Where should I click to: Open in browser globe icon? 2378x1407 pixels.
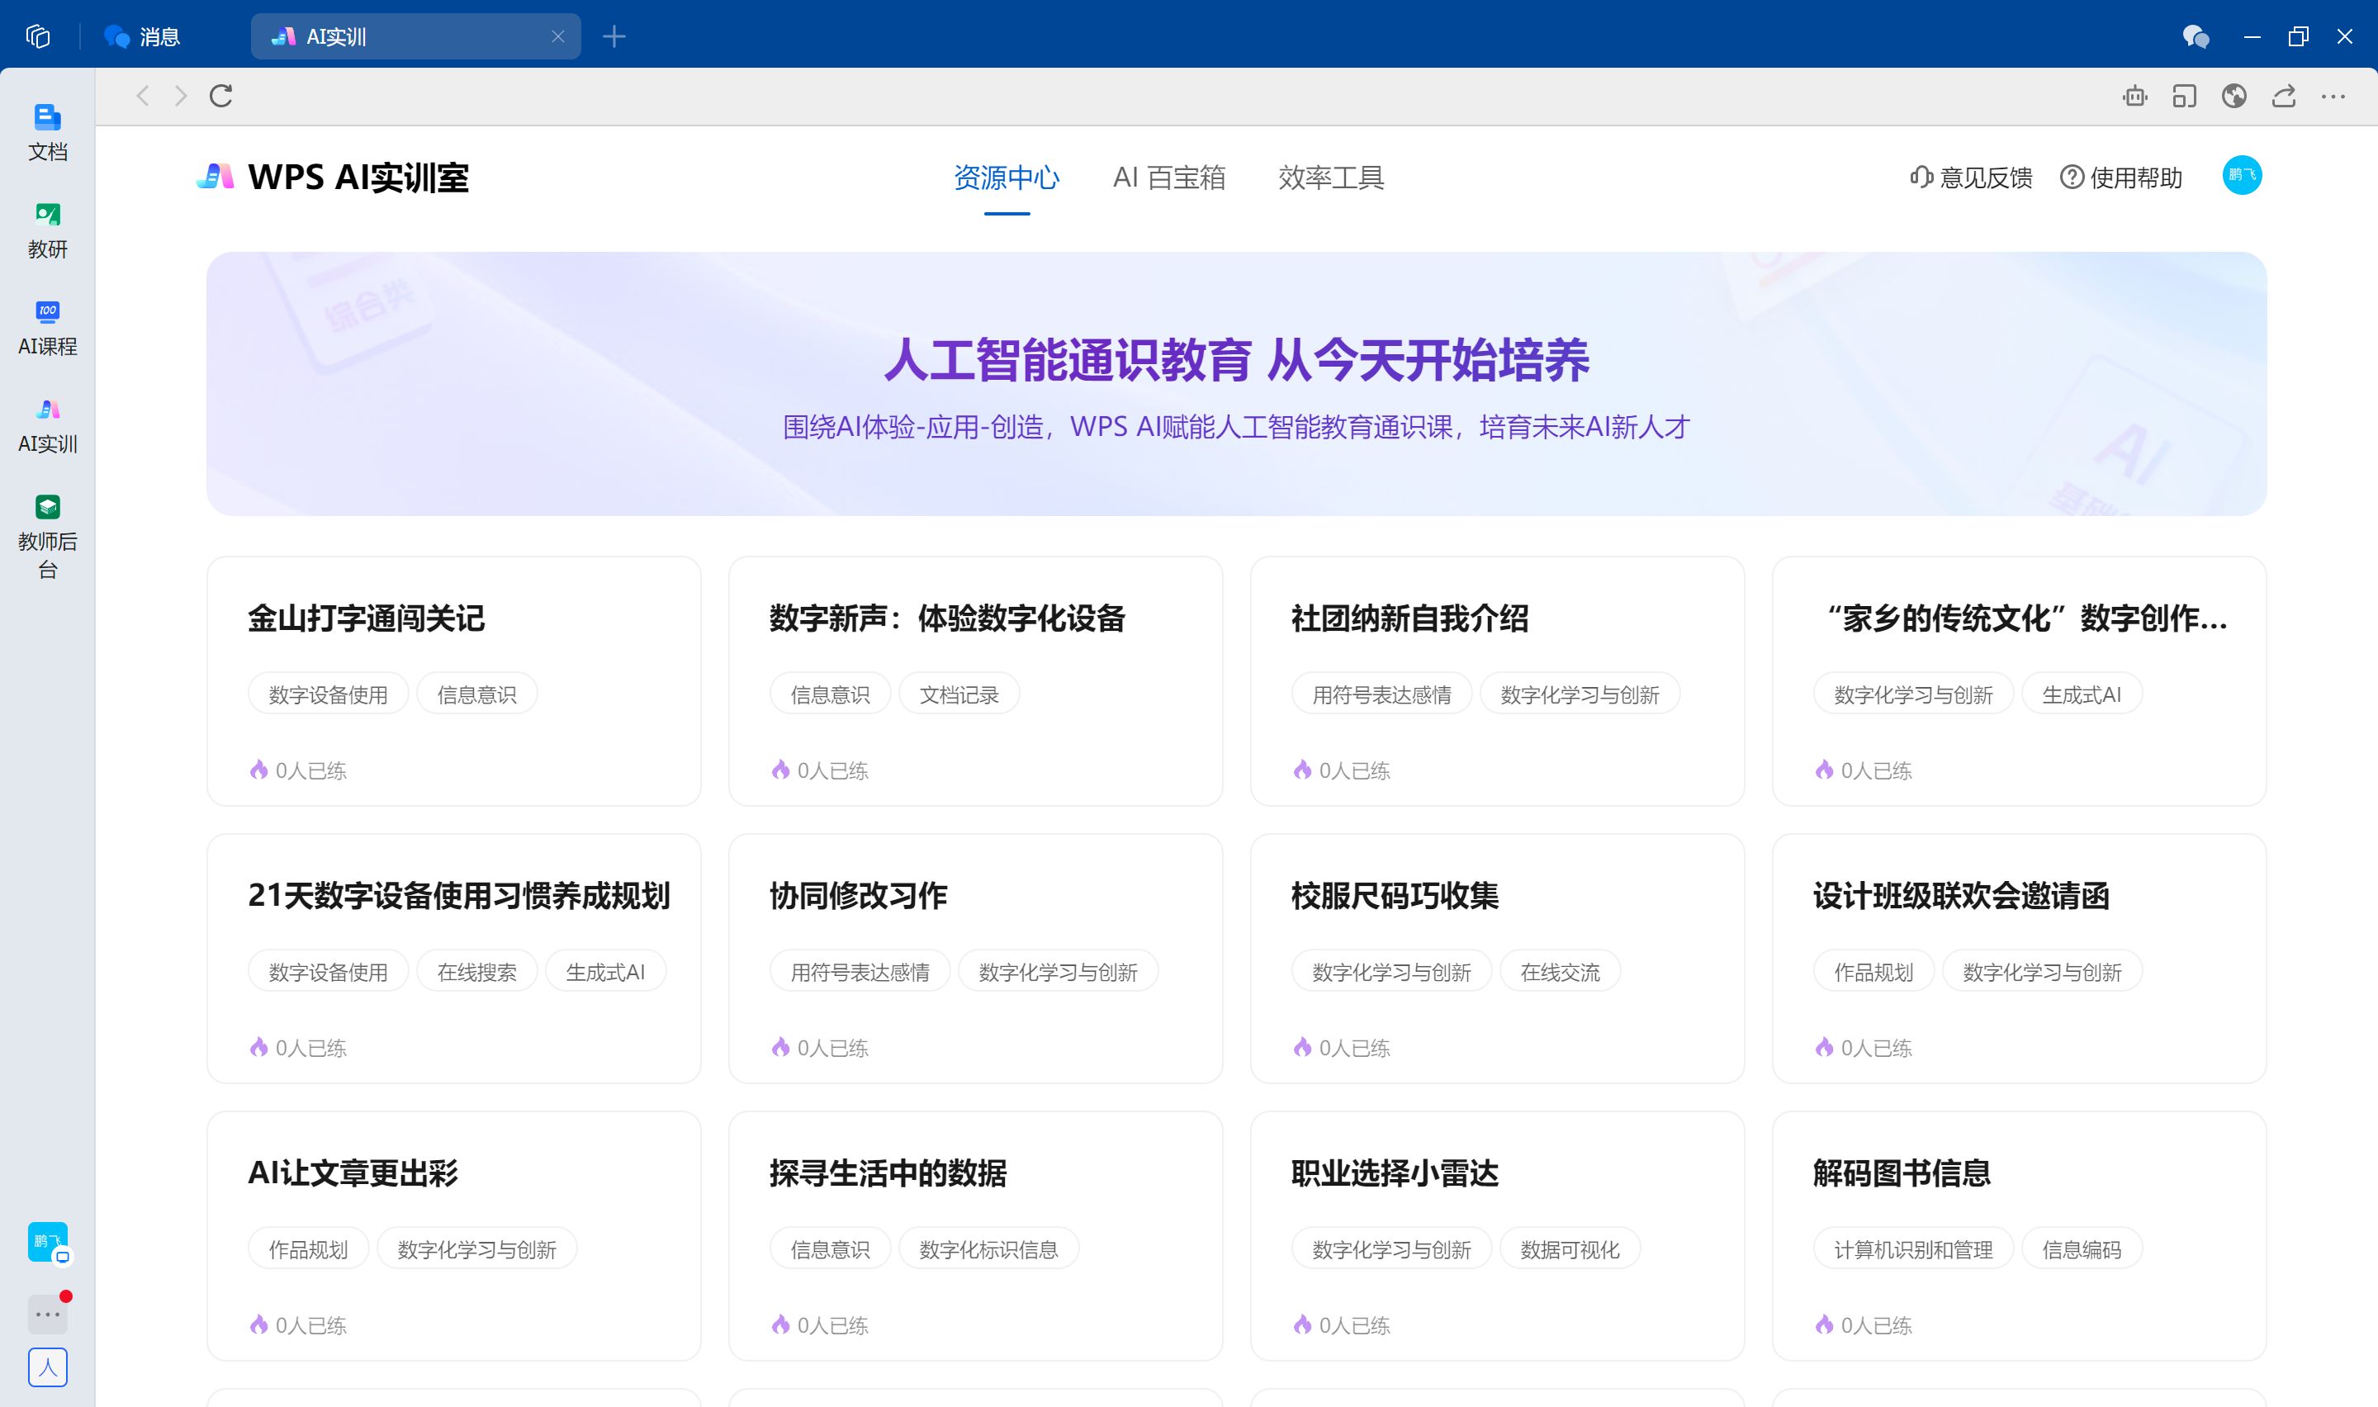[2234, 96]
